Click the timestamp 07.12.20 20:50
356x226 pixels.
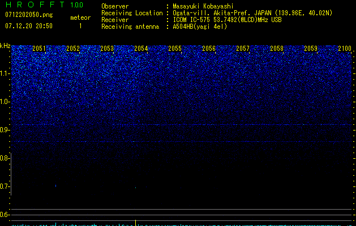(29, 26)
